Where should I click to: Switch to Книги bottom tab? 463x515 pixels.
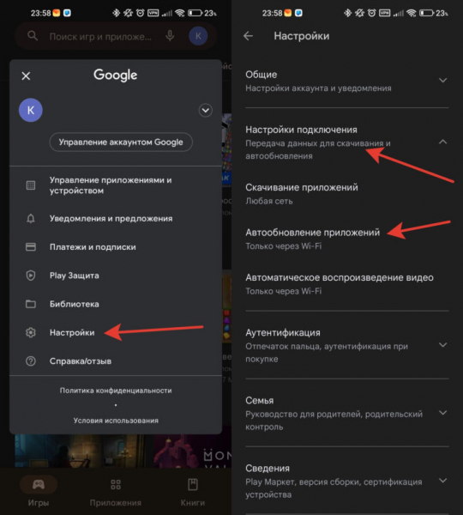[x=193, y=493]
